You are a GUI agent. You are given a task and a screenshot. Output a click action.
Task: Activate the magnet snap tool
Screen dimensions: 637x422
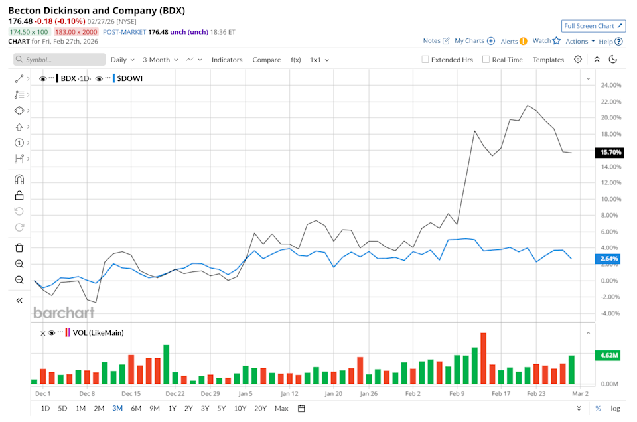pos(19,178)
